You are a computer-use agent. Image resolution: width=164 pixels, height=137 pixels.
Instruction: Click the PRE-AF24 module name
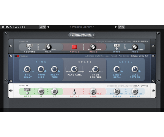(141, 41)
